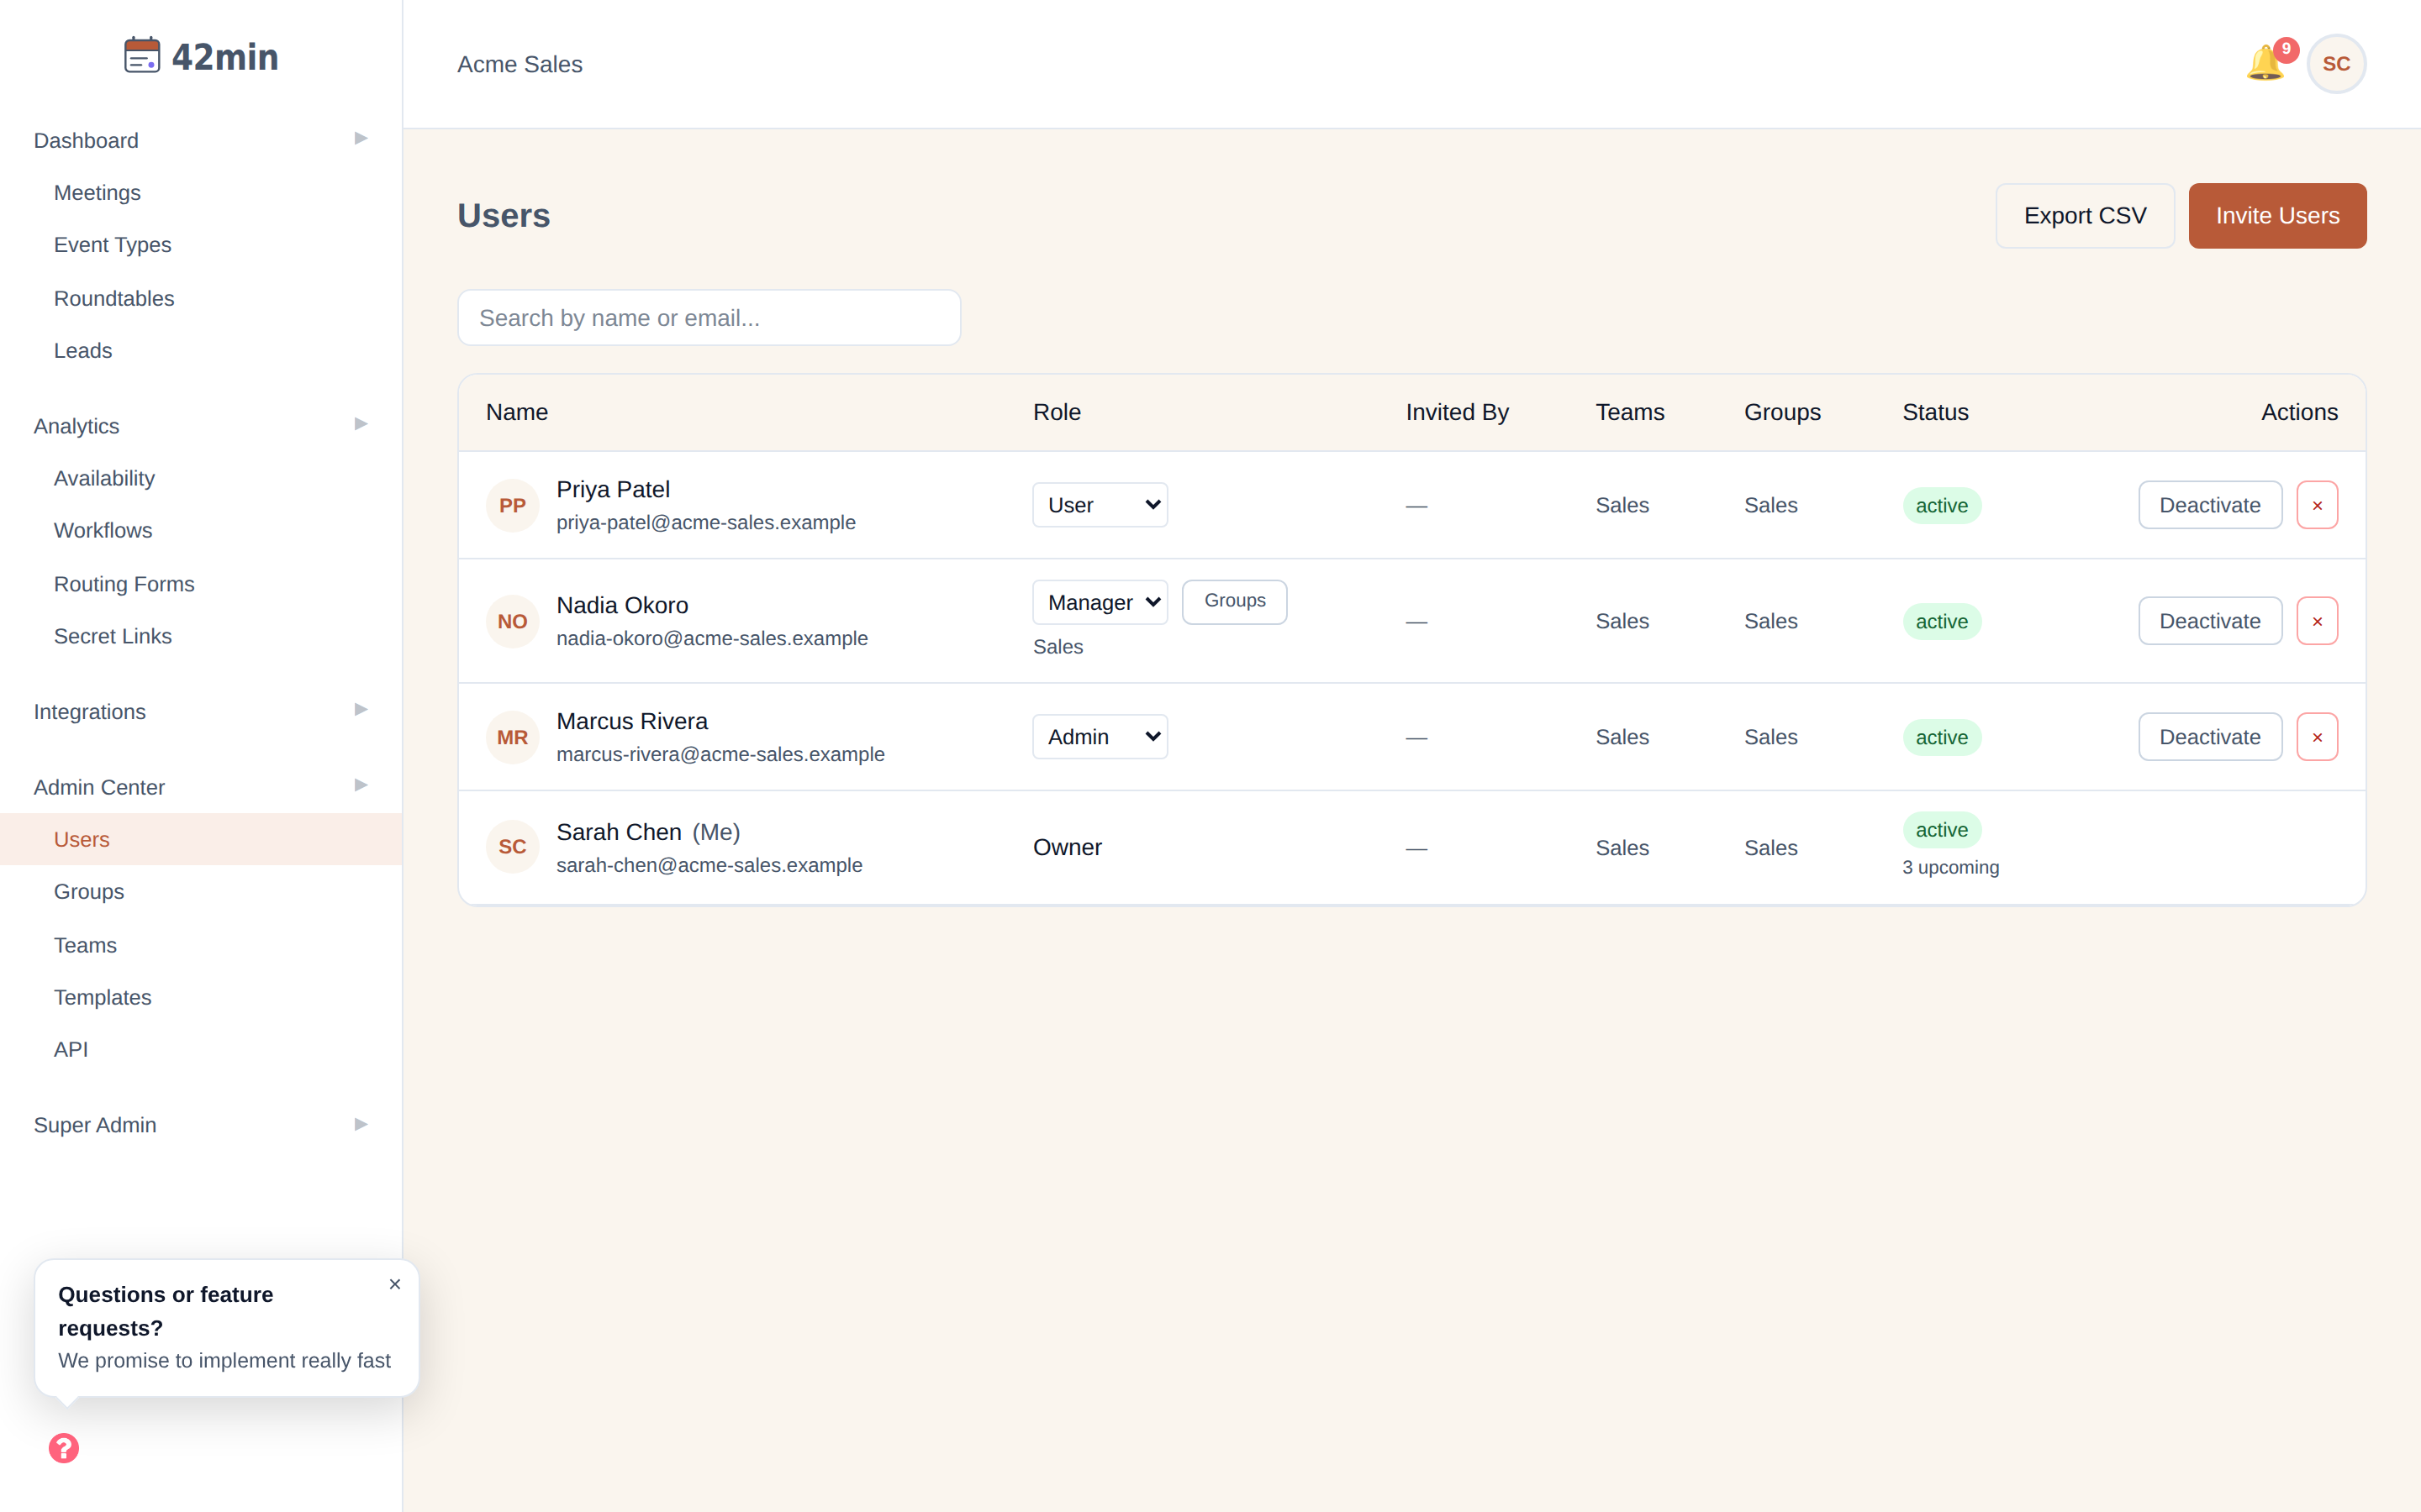The width and height of the screenshot is (2421, 1512).
Task: Click nadia-okoro@acme-sales.example email
Action: (712, 639)
